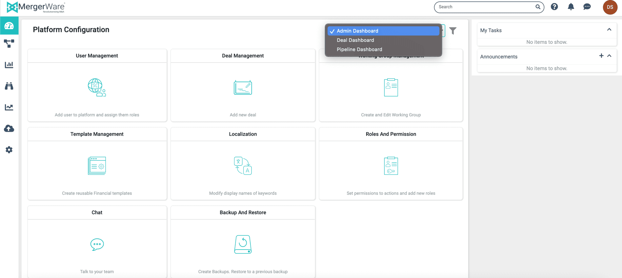Click the workflow hierarchy sidebar icon
This screenshot has height=278, width=622.
(x=9, y=43)
